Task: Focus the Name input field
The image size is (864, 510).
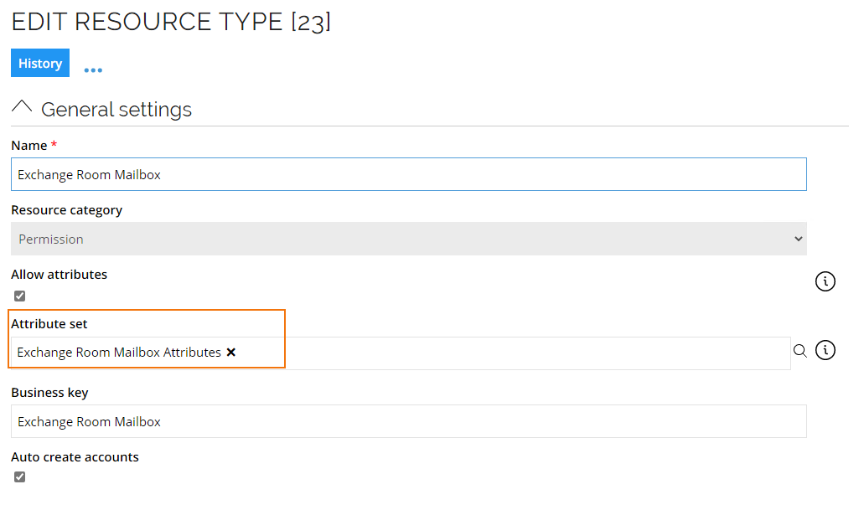Action: (409, 174)
